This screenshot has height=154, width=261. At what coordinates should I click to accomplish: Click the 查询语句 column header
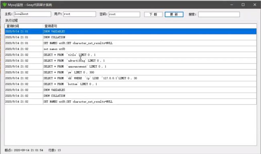tap(150, 26)
